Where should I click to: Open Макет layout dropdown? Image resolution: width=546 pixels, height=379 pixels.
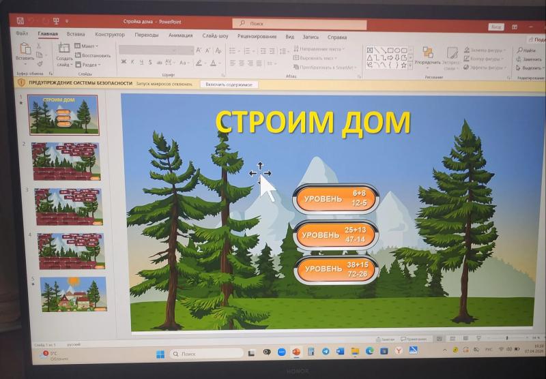pyautogui.click(x=87, y=46)
